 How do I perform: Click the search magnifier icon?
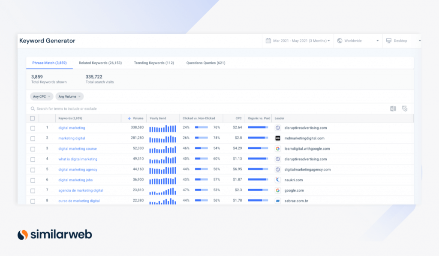click(x=33, y=108)
